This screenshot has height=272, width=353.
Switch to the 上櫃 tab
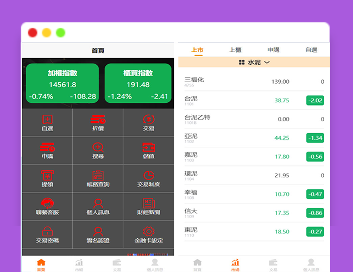[x=235, y=50]
